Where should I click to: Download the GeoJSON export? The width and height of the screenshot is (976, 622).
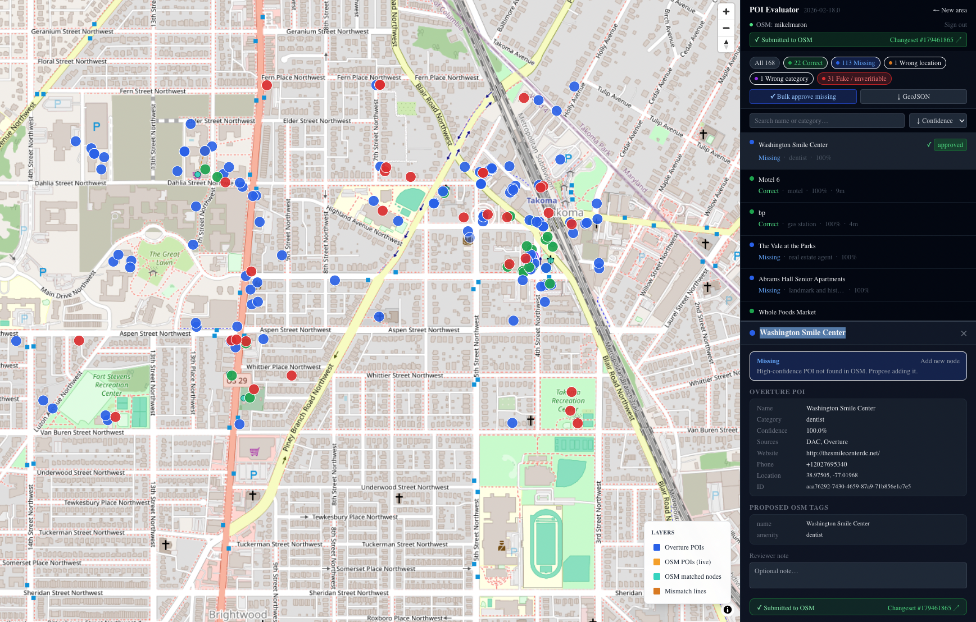(x=913, y=97)
